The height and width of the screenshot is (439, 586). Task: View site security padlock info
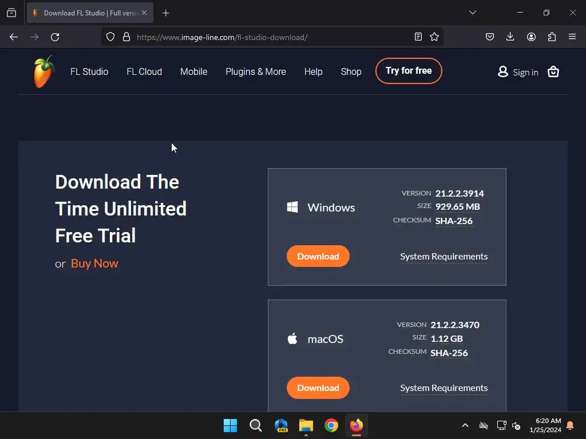126,37
